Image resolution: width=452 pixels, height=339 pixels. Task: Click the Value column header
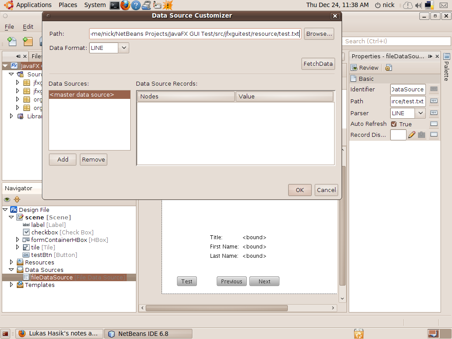pos(285,96)
